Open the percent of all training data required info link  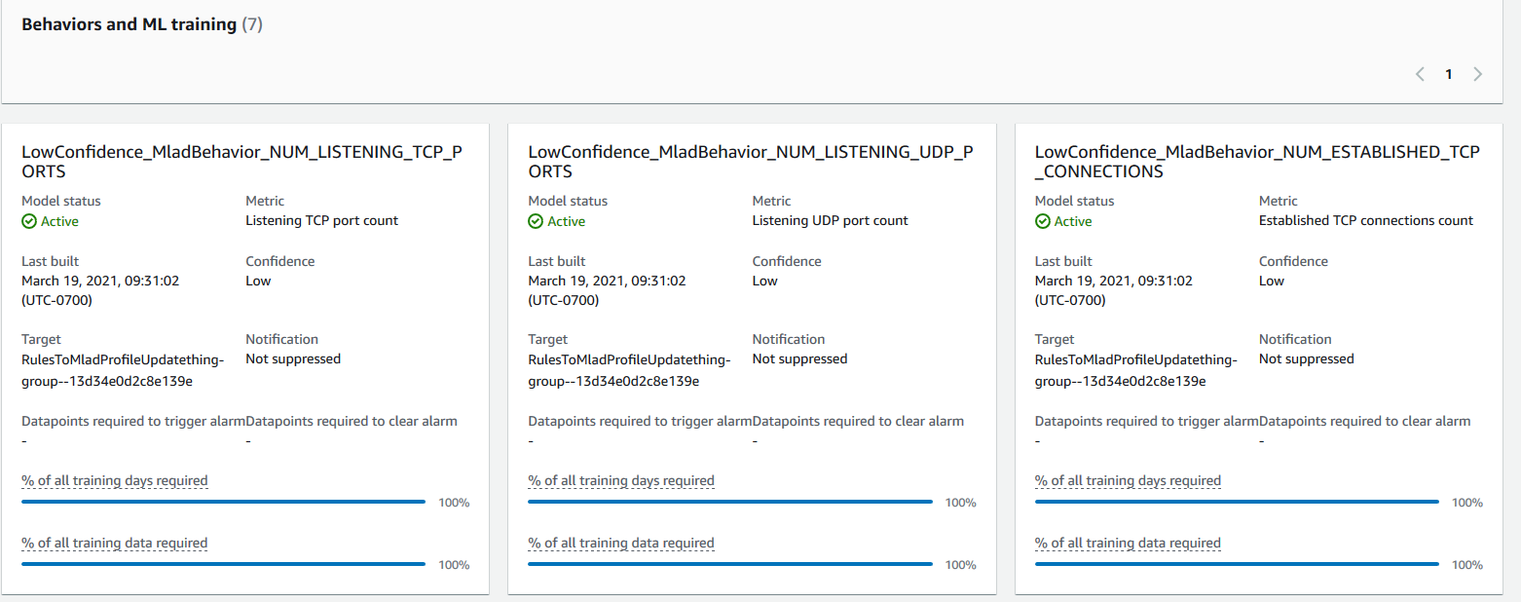pos(114,543)
